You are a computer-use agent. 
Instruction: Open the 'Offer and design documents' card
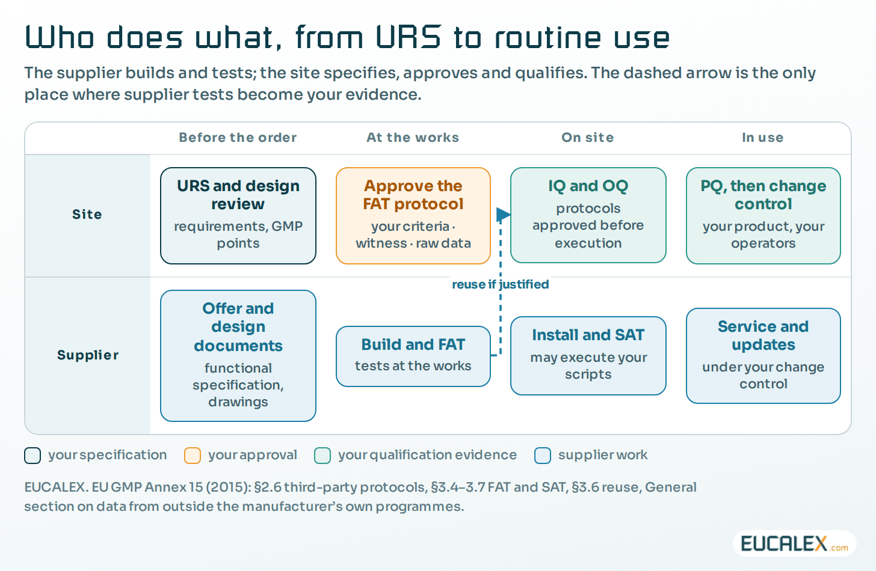[x=238, y=356]
